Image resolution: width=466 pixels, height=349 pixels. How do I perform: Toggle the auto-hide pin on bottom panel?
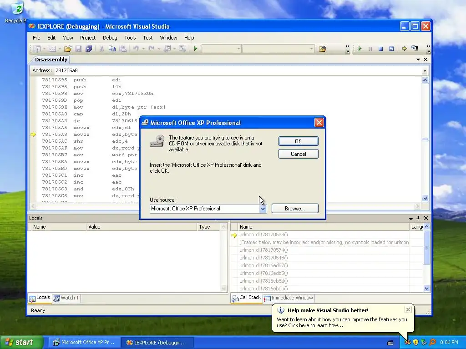point(418,218)
